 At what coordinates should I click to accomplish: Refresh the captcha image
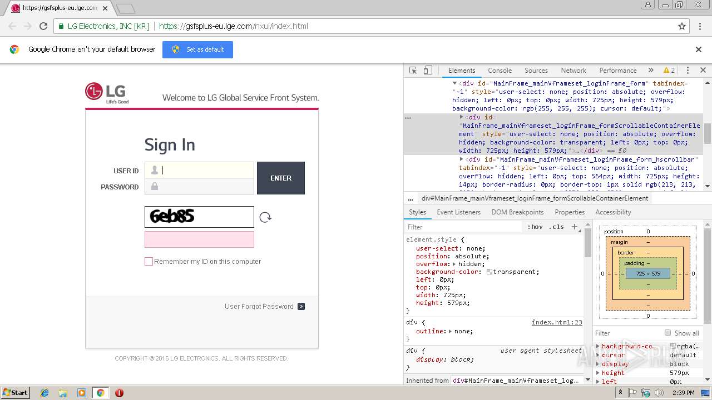pyautogui.click(x=265, y=217)
